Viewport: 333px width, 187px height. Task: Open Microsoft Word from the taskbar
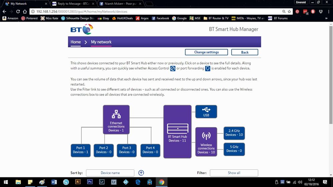[x=54, y=182]
